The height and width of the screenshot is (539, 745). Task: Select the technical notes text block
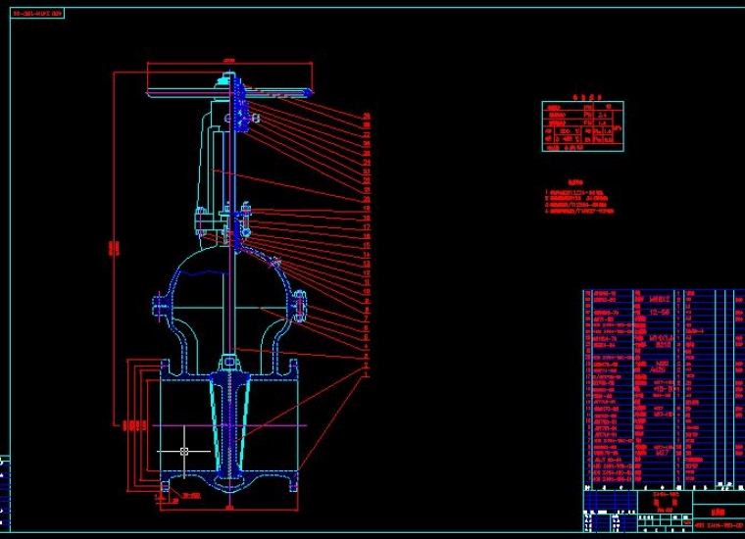pyautogui.click(x=579, y=199)
